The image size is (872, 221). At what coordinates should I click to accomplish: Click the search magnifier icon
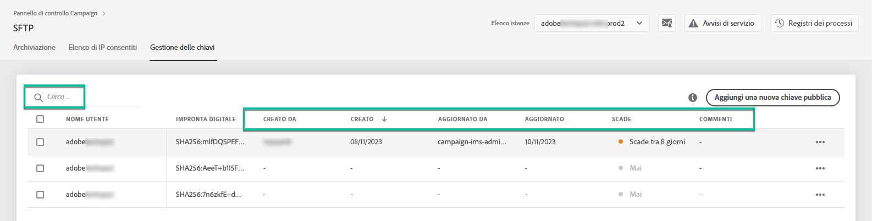38,97
